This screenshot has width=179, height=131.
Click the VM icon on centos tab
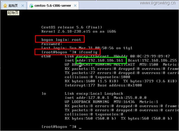[31, 6]
